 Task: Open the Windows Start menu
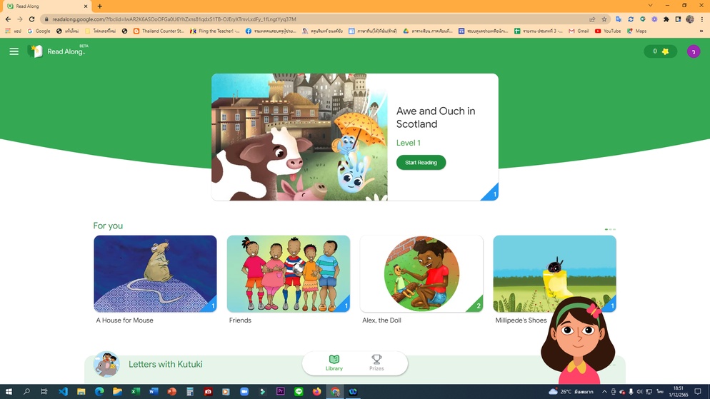click(x=8, y=391)
